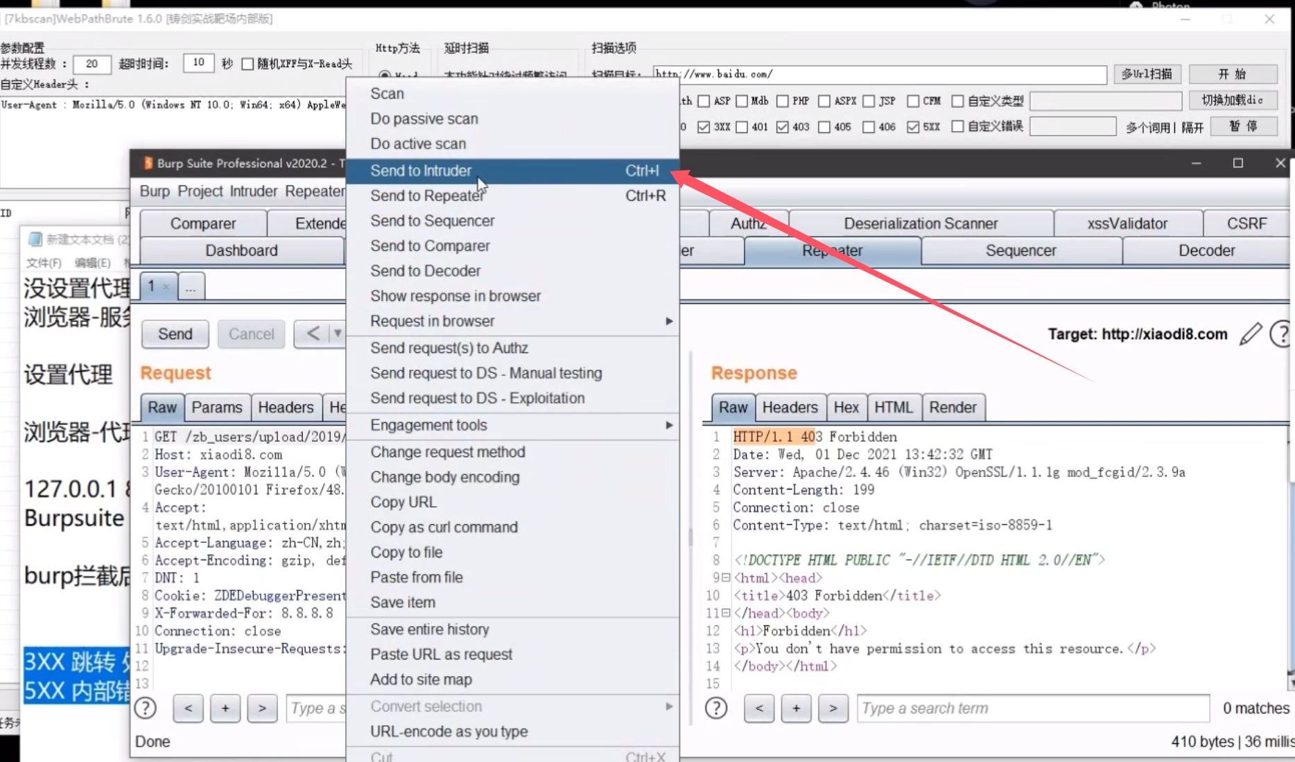Expand the Engagement tools submenu
This screenshot has height=762, width=1295.
pyautogui.click(x=512, y=425)
